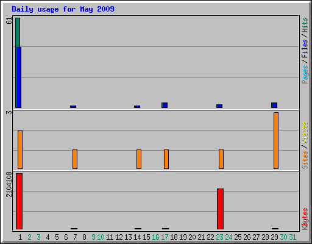The image size is (312, 244).
Task: Click the blue bar for day 23
Action: coord(219,106)
